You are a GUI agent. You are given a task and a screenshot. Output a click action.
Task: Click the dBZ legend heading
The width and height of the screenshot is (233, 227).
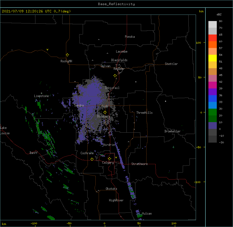pos(219,14)
